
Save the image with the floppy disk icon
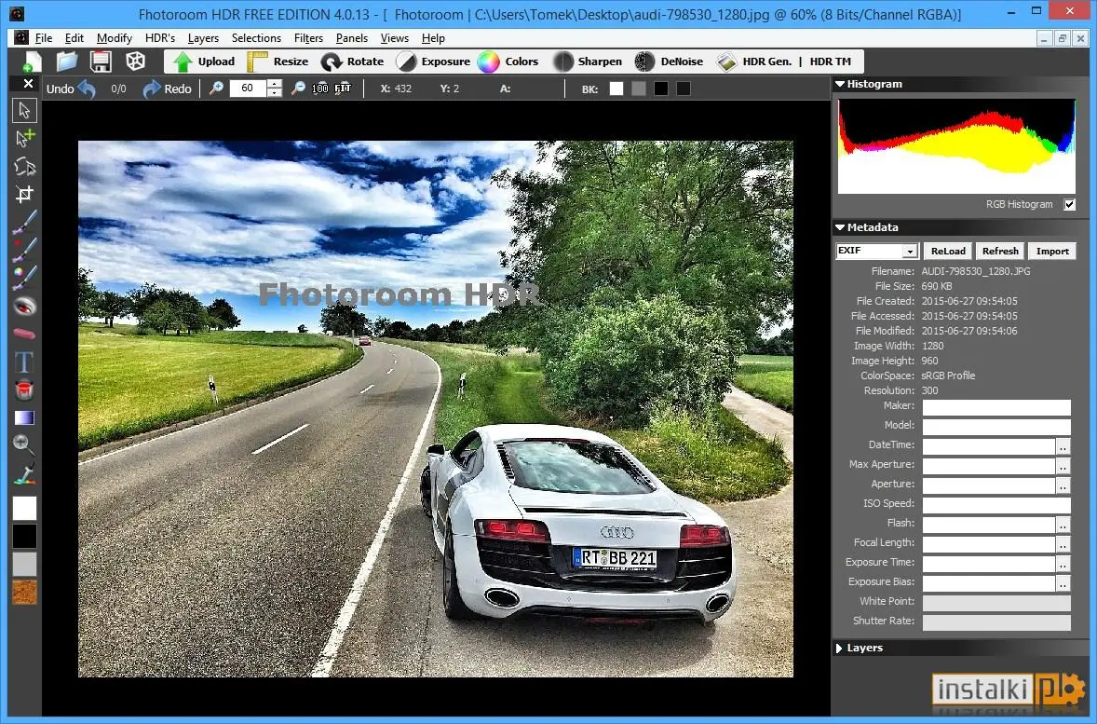[101, 61]
